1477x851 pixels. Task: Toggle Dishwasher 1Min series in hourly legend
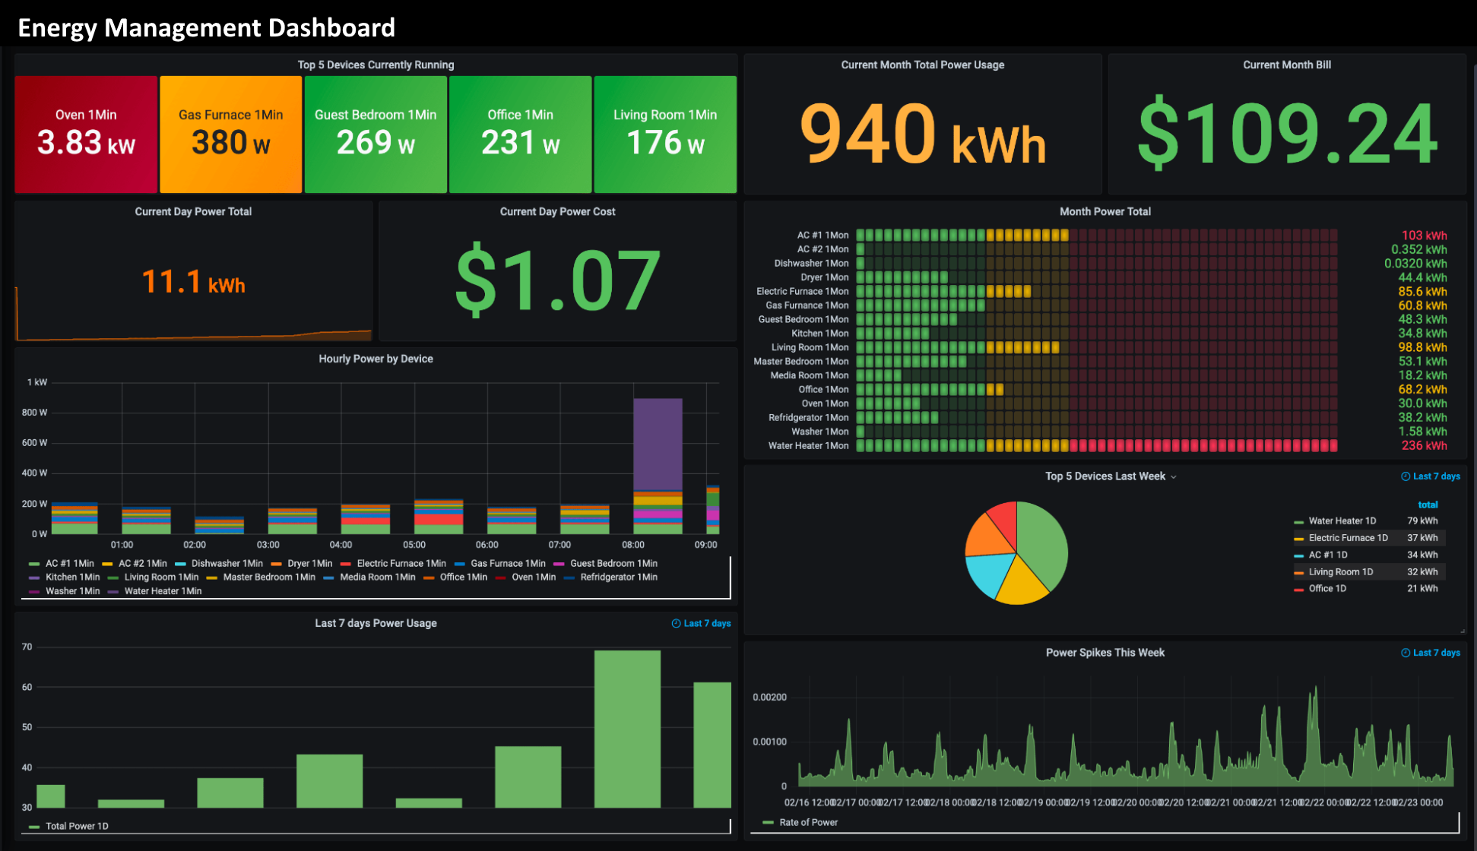tap(227, 564)
